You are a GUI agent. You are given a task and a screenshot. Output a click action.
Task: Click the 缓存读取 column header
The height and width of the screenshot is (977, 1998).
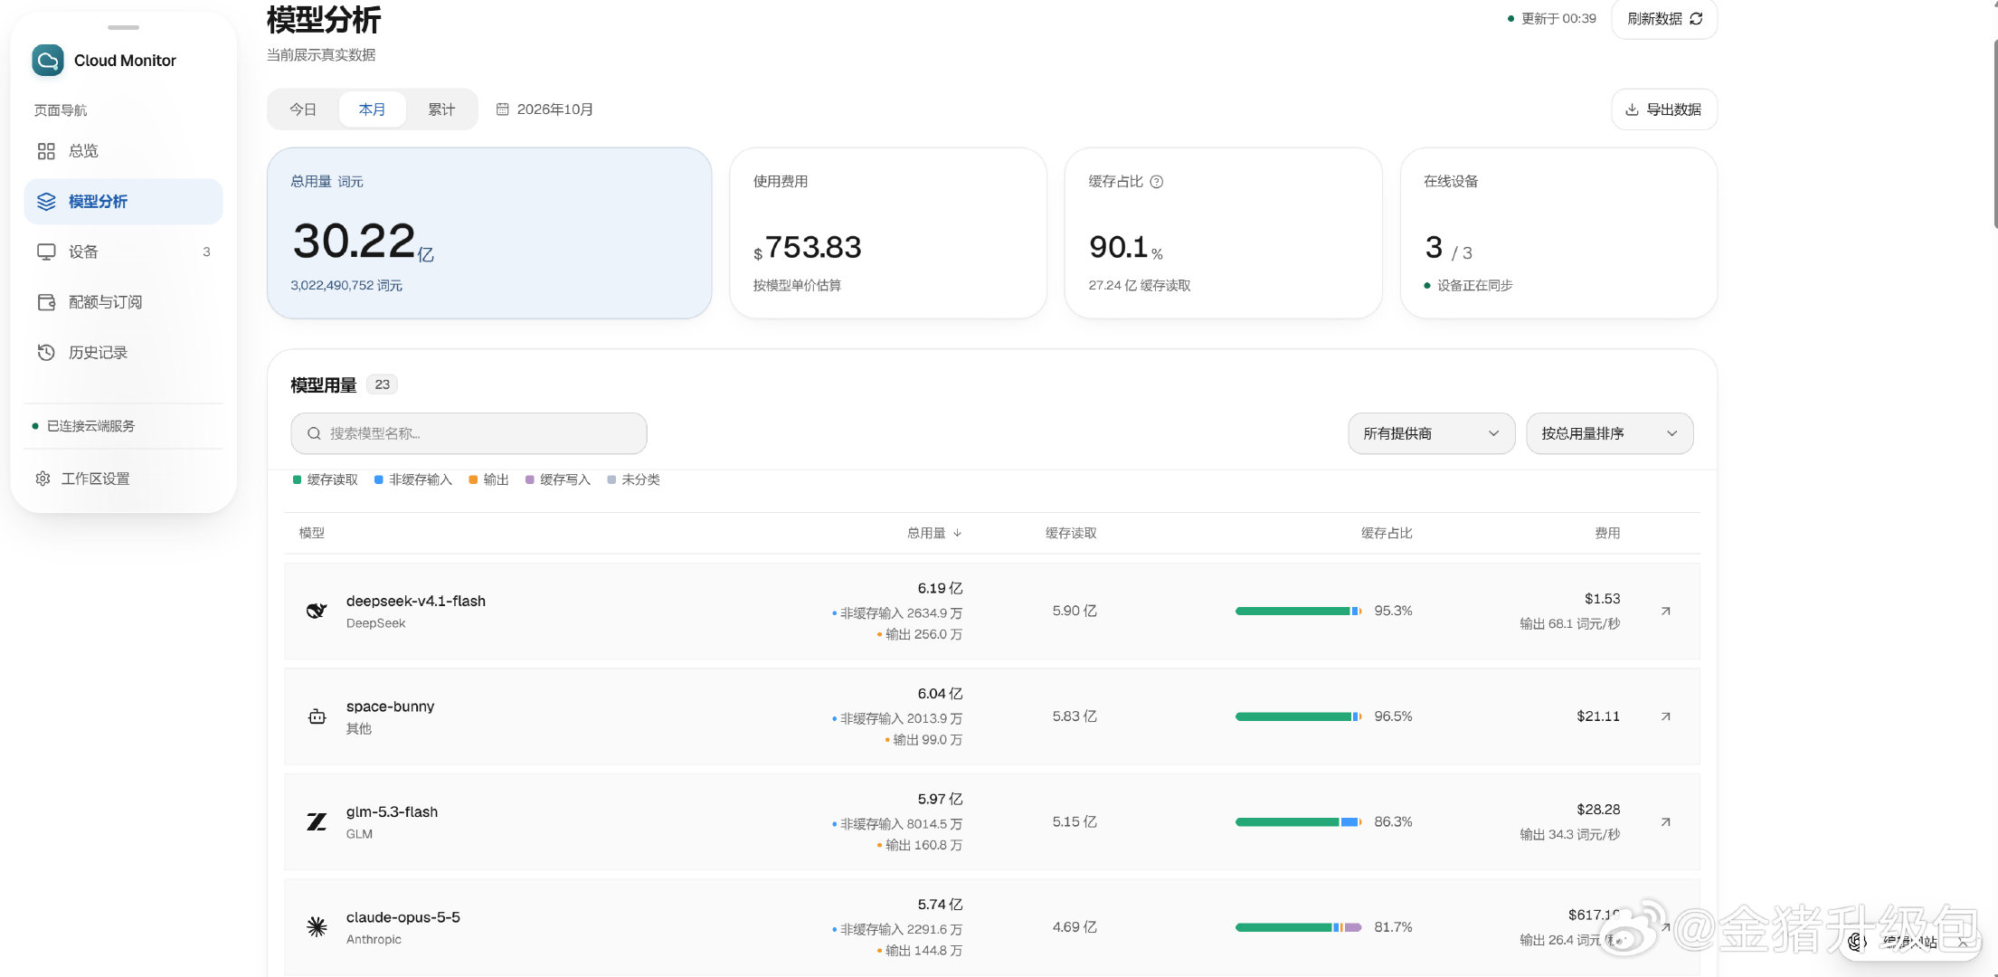click(x=1071, y=534)
